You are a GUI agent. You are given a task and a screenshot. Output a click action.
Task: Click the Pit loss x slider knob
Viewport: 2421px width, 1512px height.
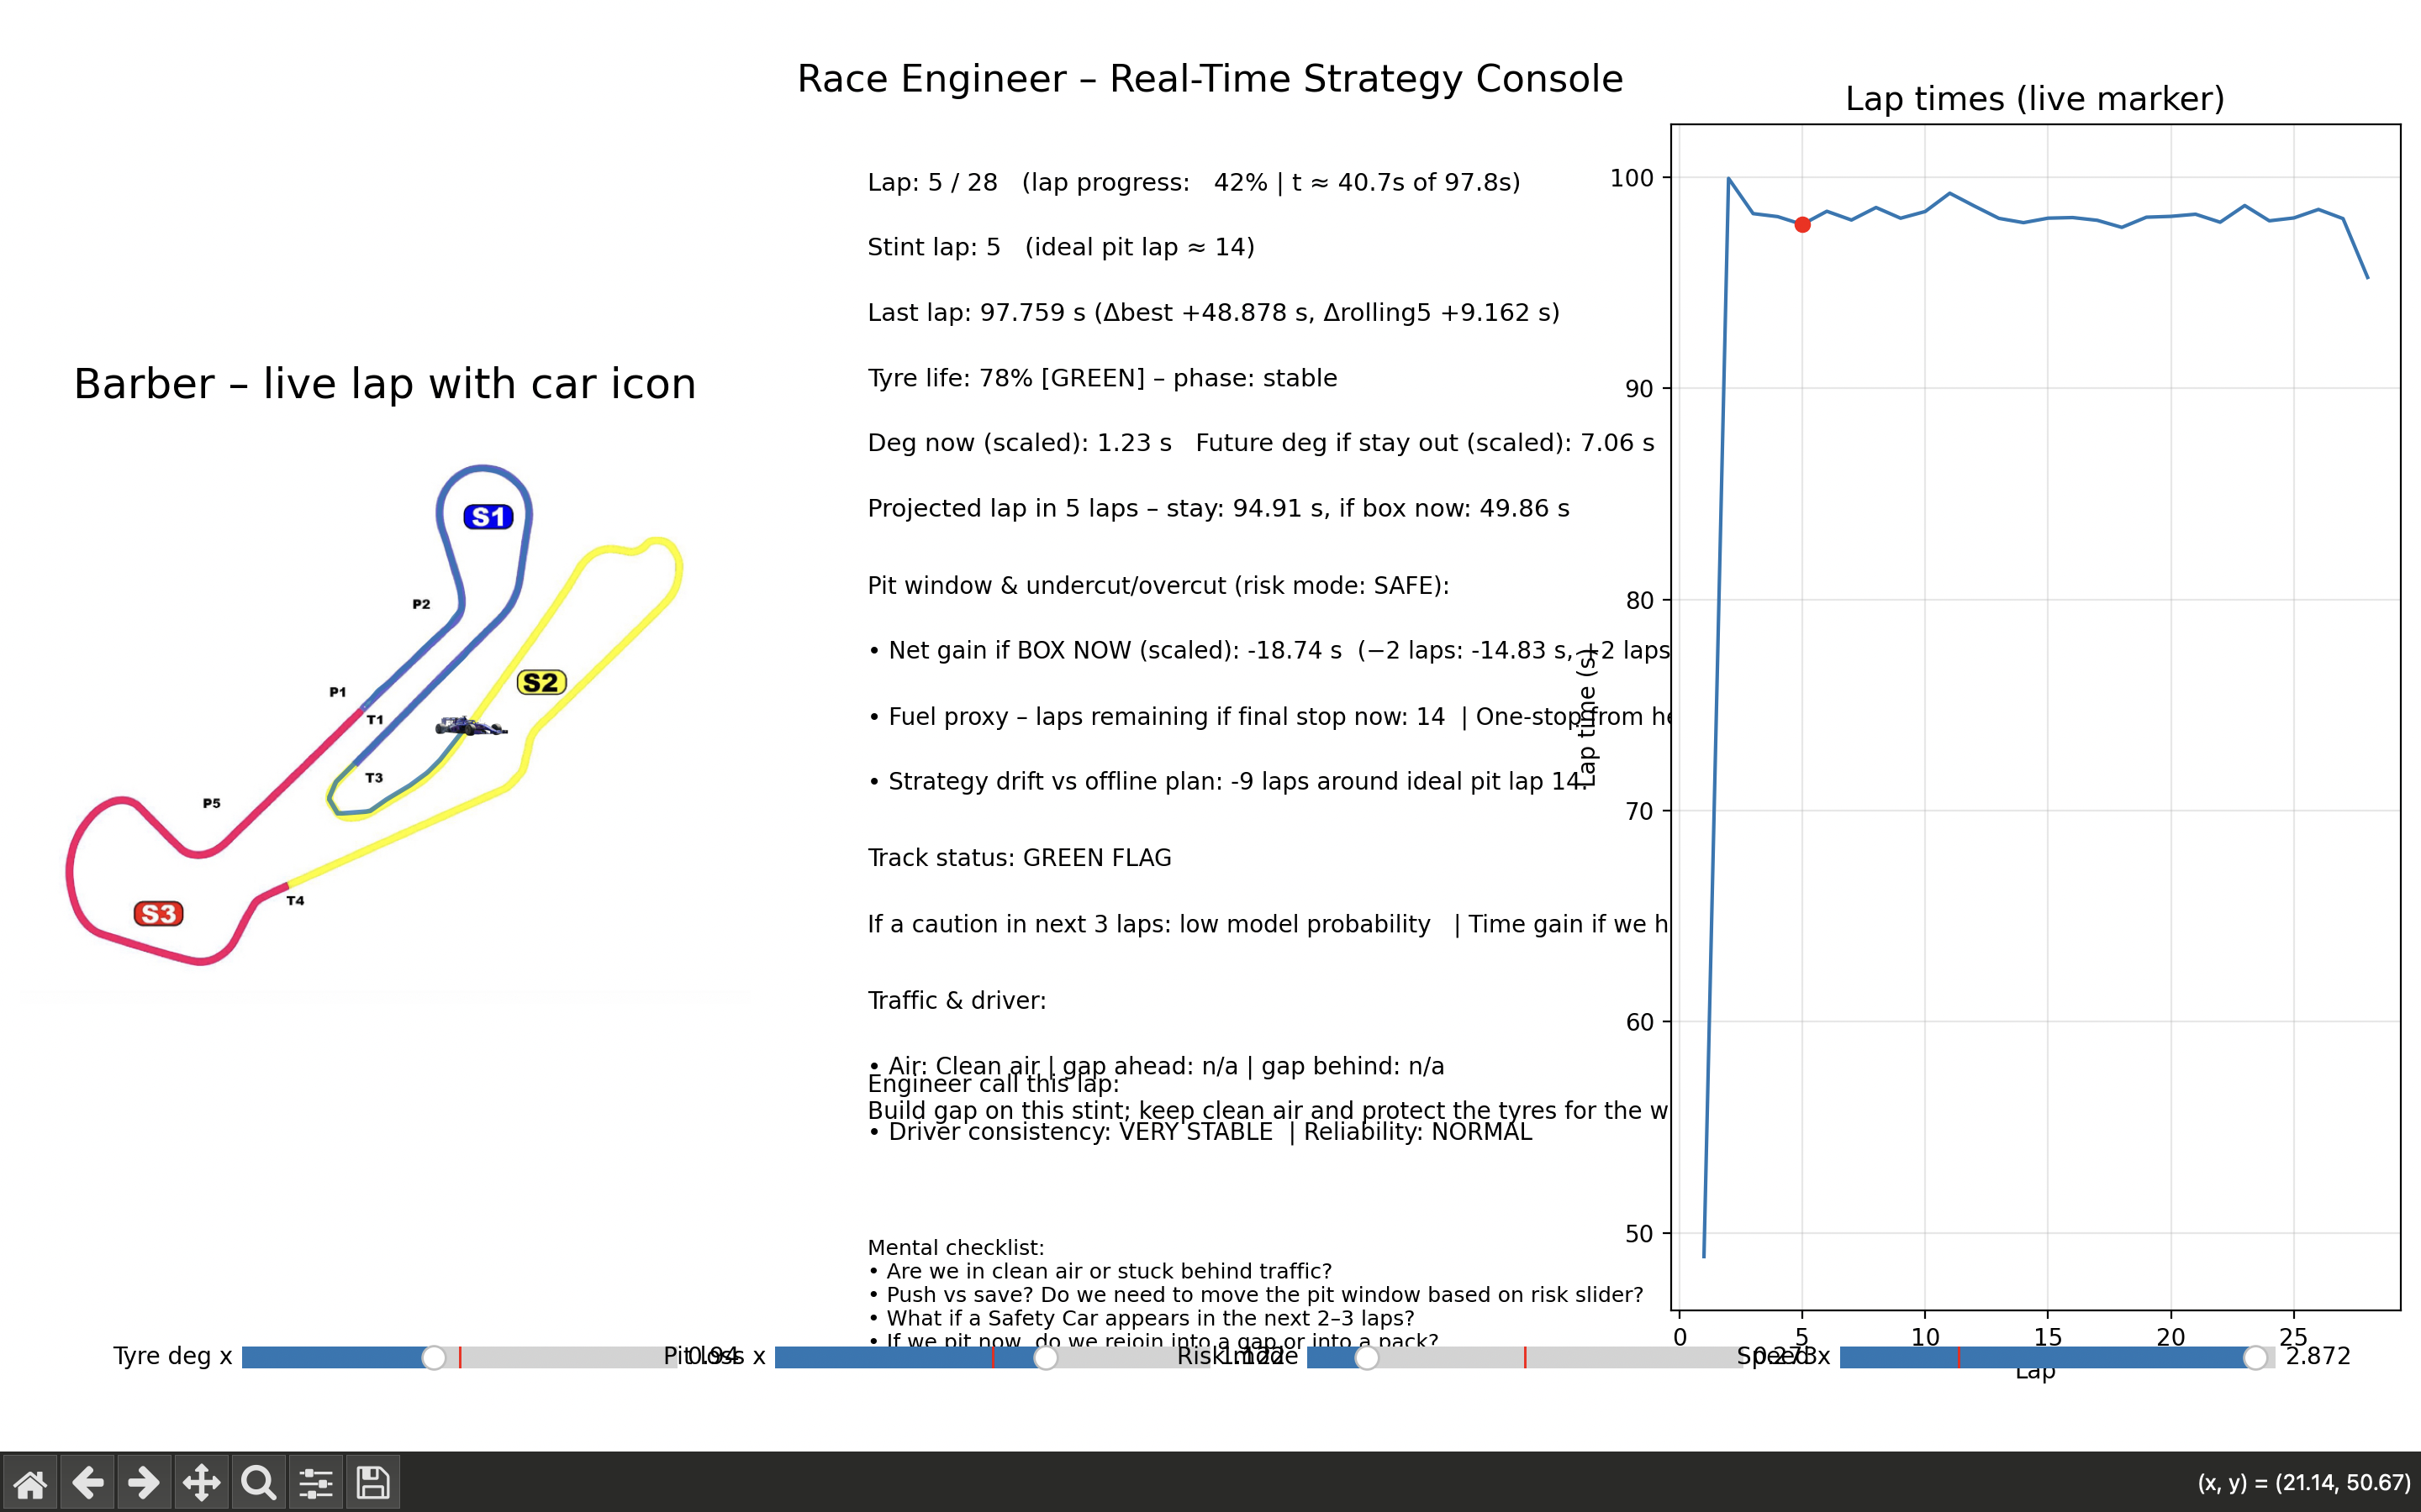[x=1046, y=1357]
